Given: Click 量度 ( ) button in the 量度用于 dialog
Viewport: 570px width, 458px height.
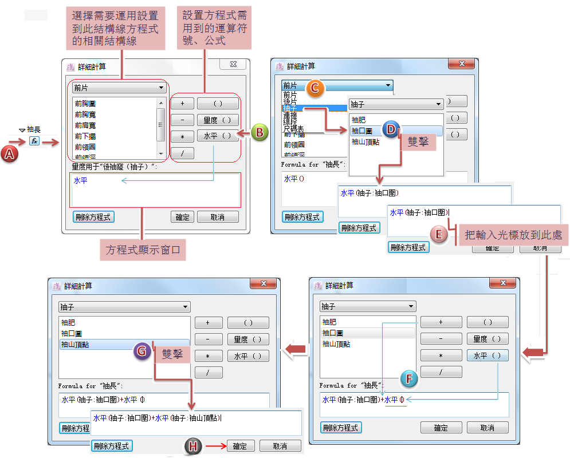Looking at the screenshot, I should 217,120.
